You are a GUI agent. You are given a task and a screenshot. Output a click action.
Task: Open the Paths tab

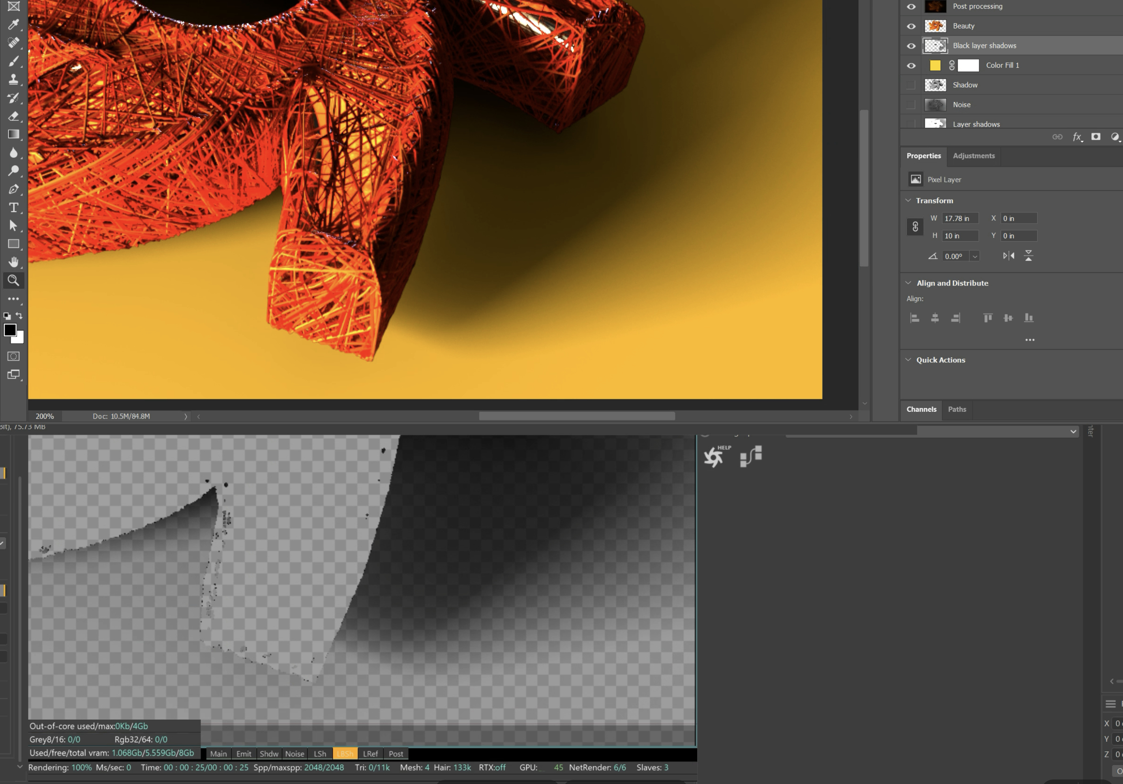957,410
